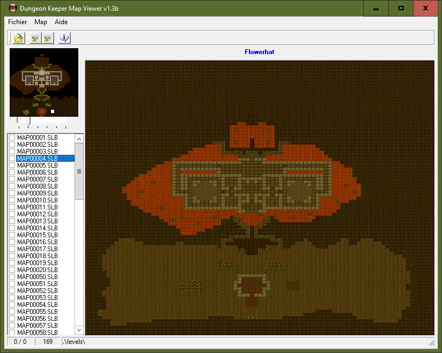Click the open folder toolbar icon
The height and width of the screenshot is (353, 442).
tap(19, 37)
